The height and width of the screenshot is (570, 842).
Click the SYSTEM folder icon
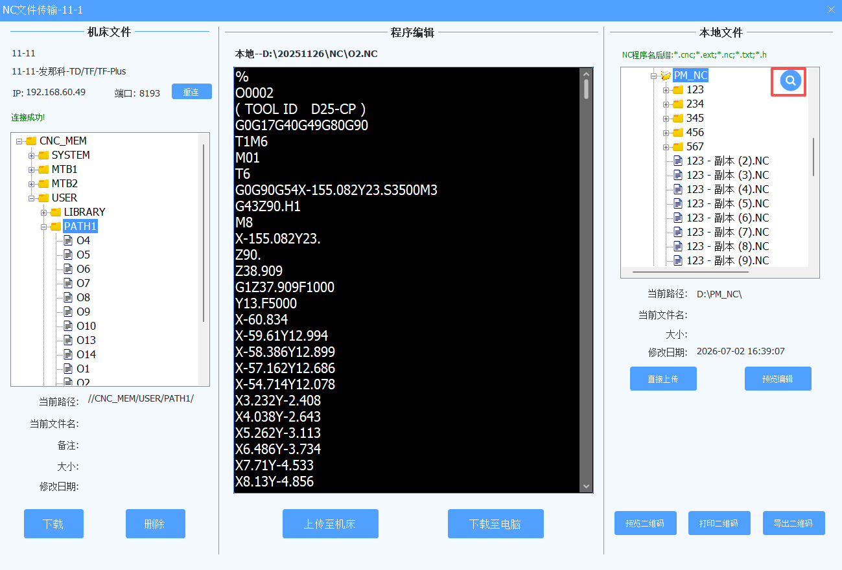[43, 155]
